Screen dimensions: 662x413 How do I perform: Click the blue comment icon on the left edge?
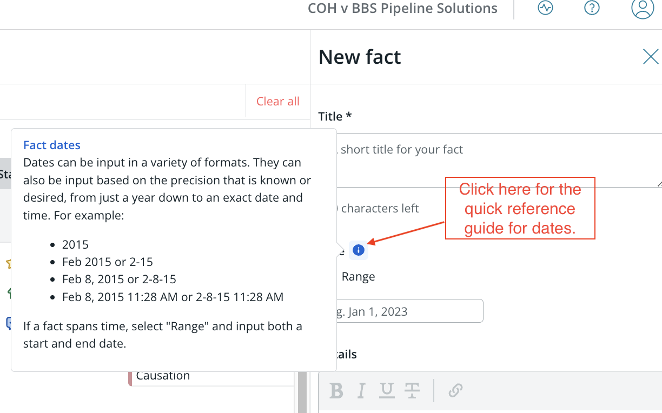click(9, 323)
